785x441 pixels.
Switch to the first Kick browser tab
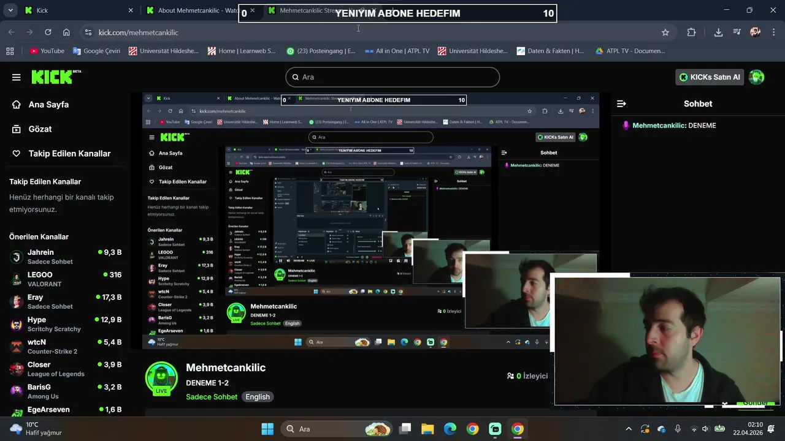pos(78,10)
